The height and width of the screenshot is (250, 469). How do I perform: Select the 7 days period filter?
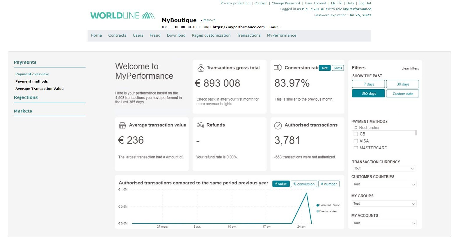point(369,84)
